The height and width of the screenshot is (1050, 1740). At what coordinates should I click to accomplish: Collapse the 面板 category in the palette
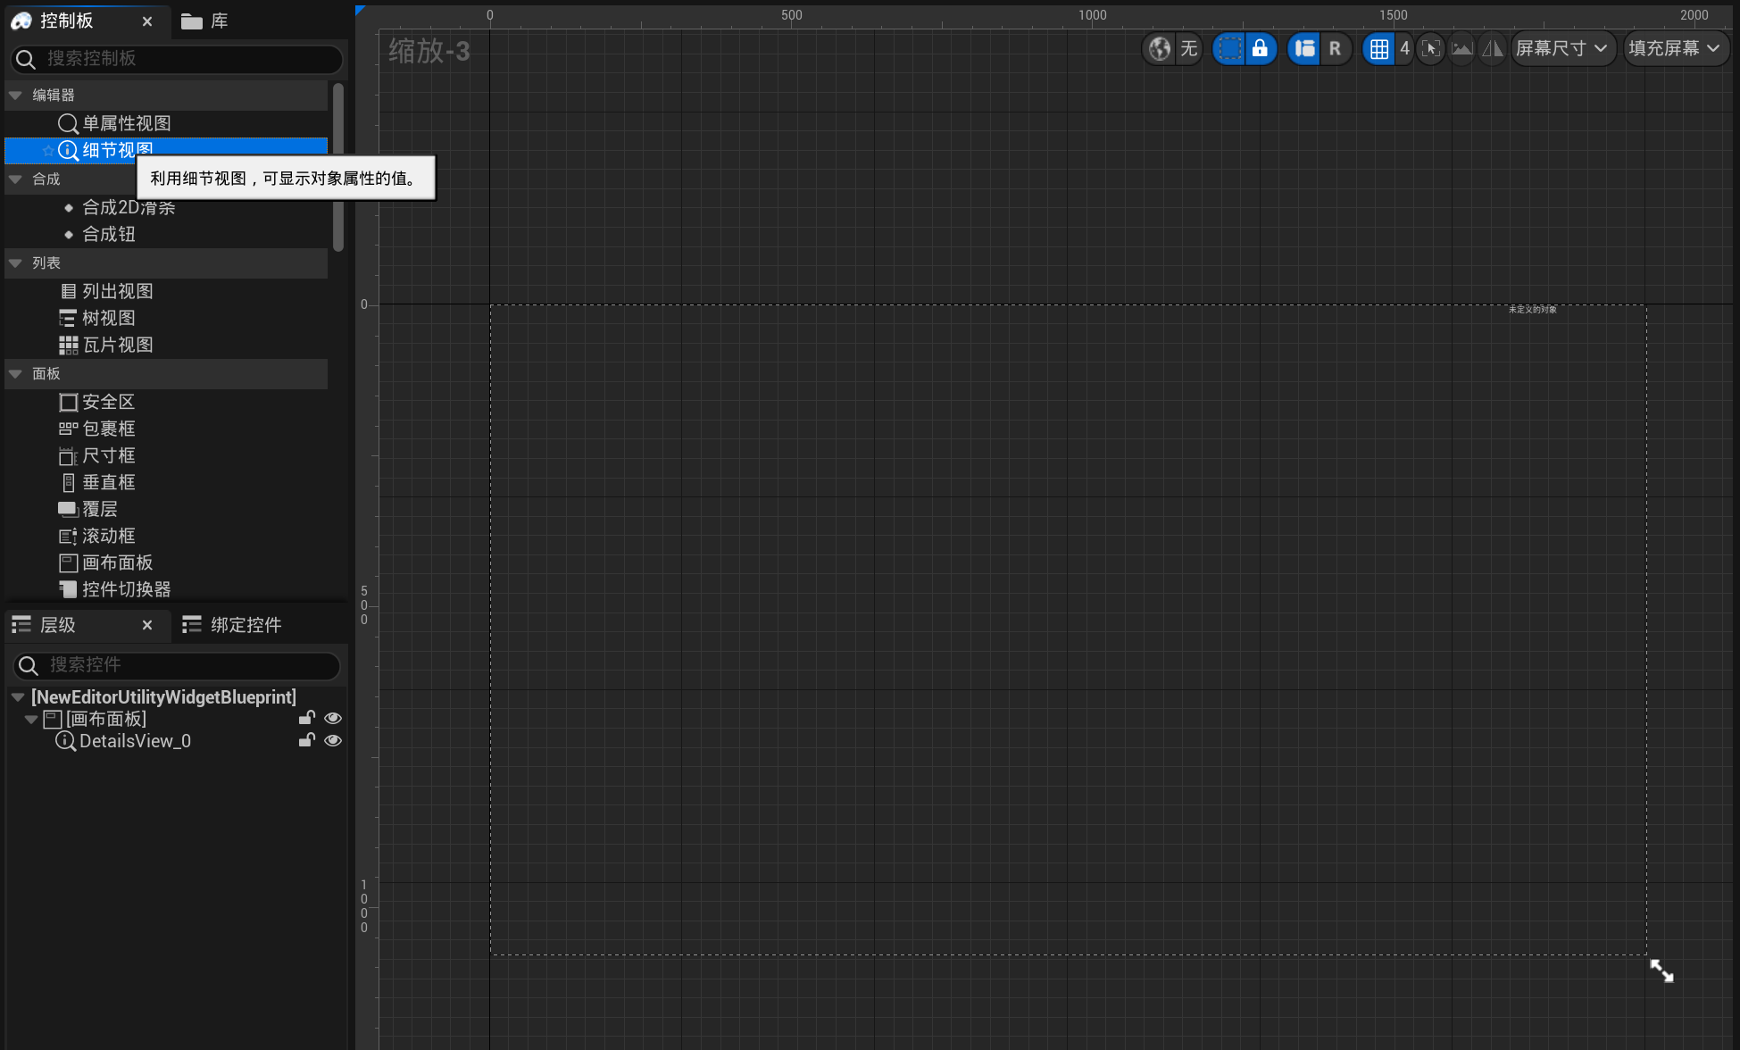tap(15, 374)
